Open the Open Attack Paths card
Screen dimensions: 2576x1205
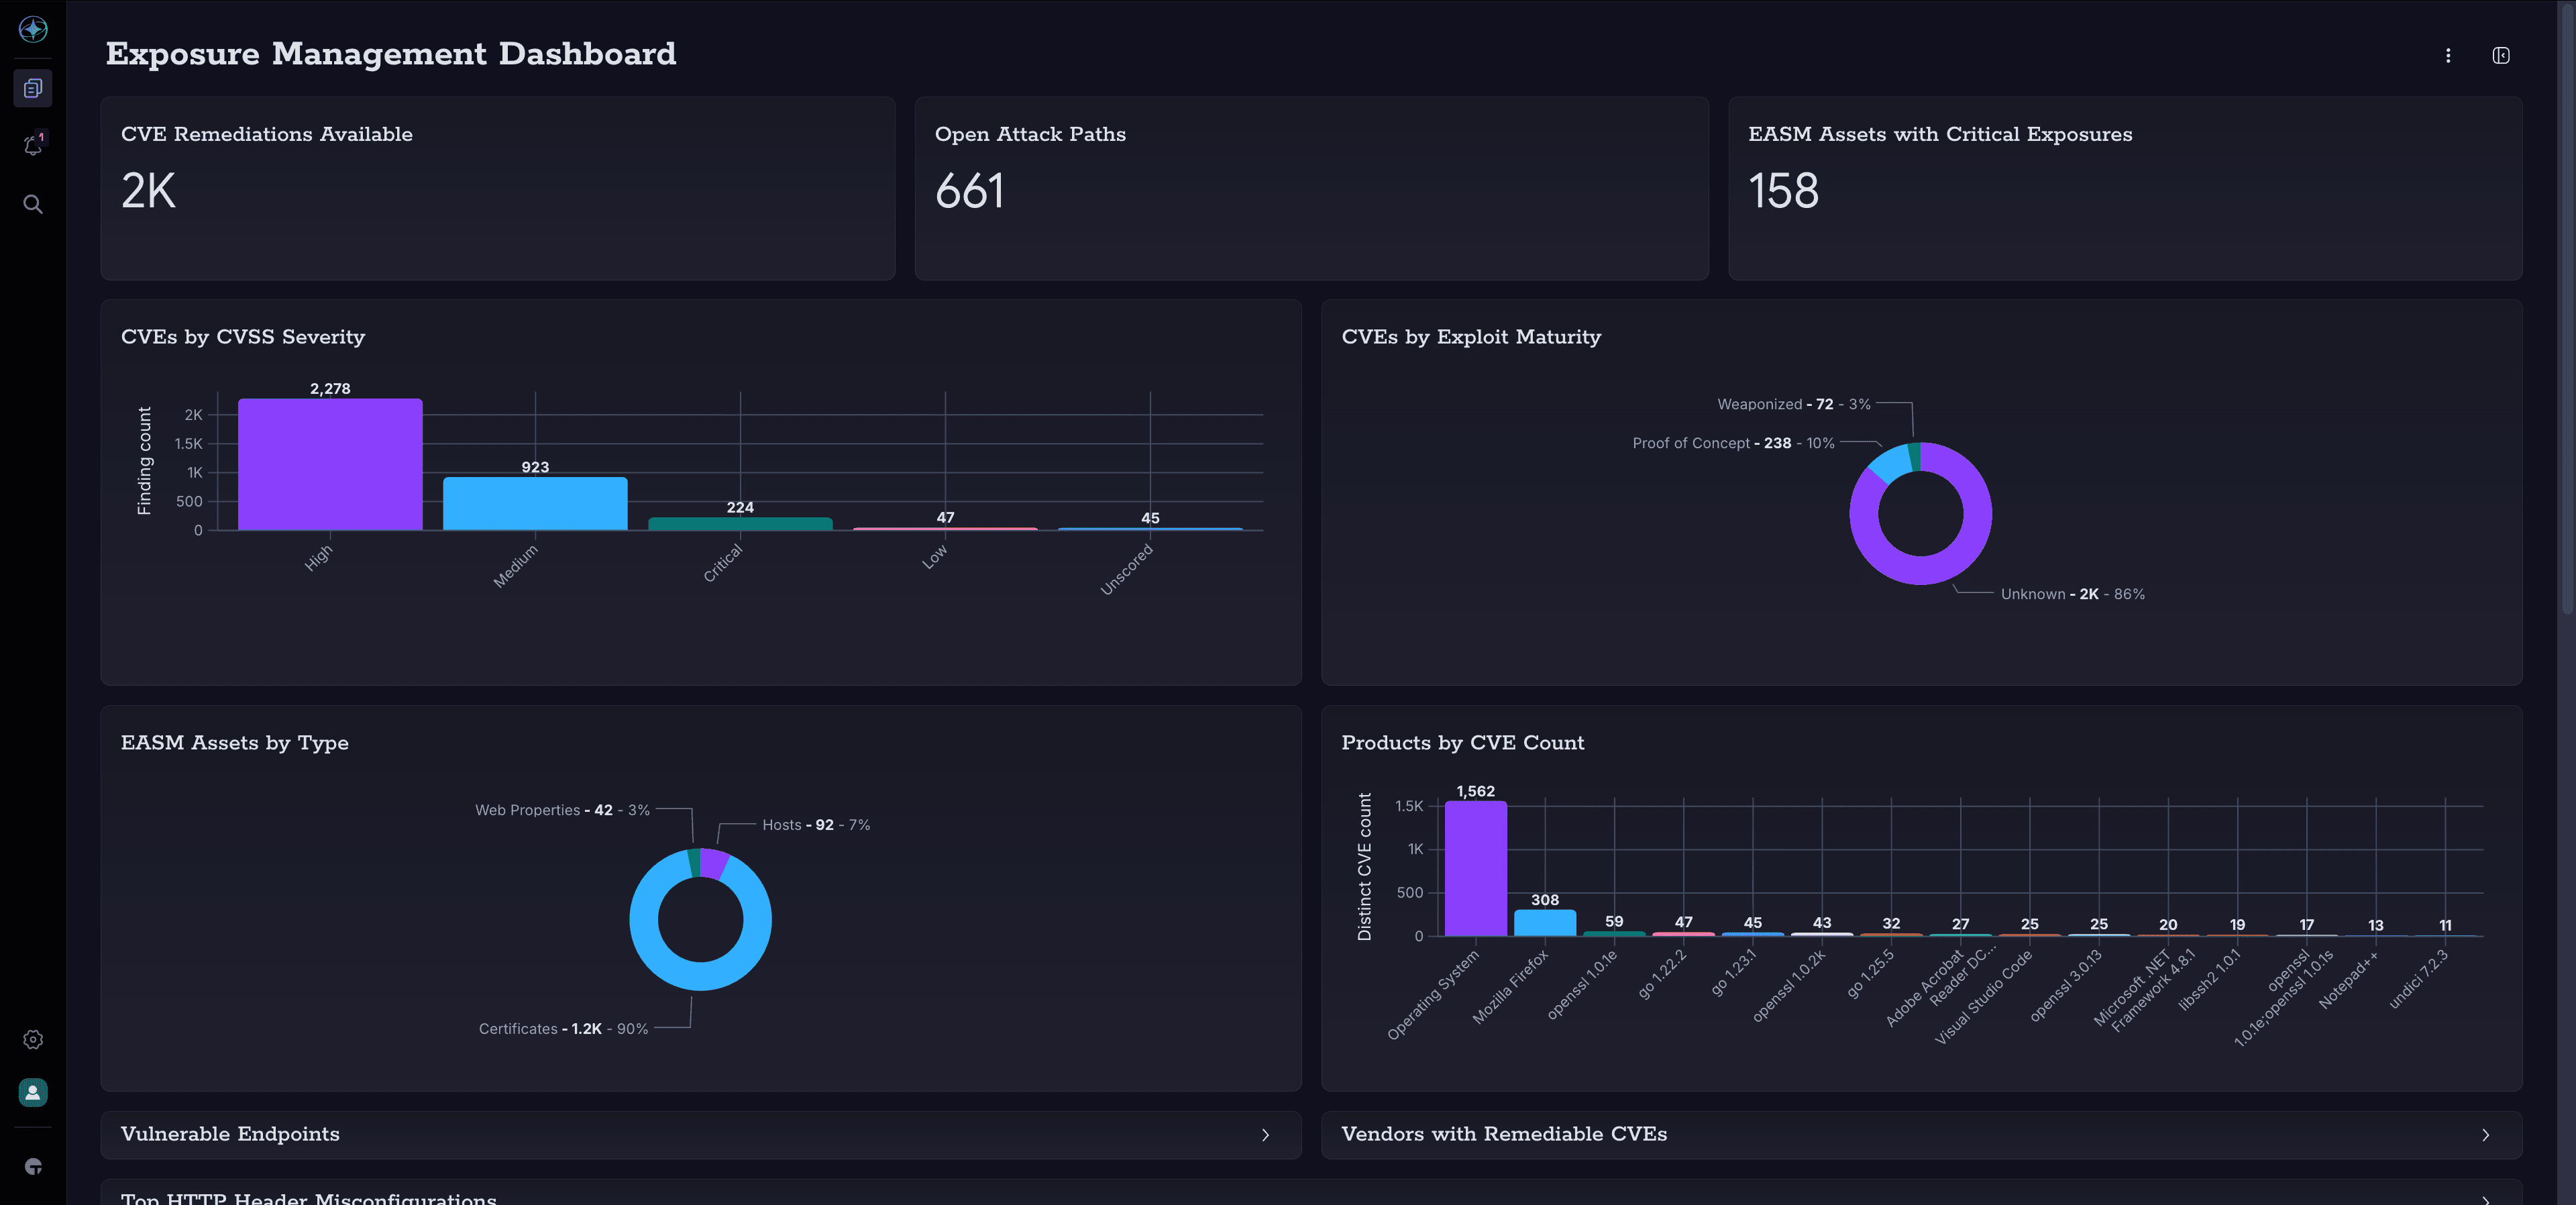1311,188
